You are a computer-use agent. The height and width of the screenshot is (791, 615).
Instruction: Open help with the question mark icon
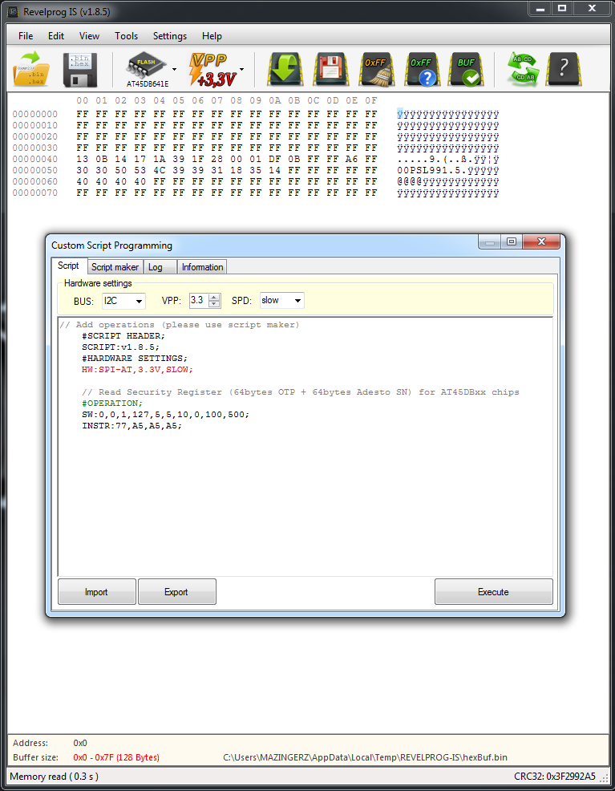pyautogui.click(x=564, y=69)
